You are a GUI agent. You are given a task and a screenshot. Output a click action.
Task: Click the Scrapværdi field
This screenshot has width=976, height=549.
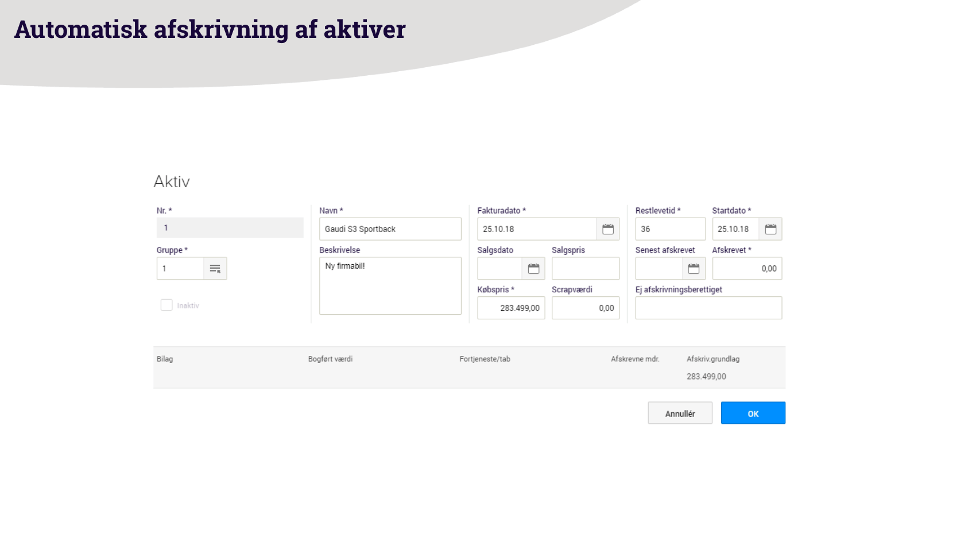(585, 308)
